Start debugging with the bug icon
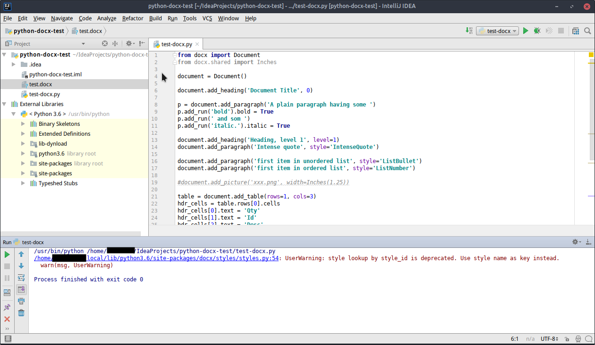Viewport: 595px width, 345px height. [x=537, y=30]
